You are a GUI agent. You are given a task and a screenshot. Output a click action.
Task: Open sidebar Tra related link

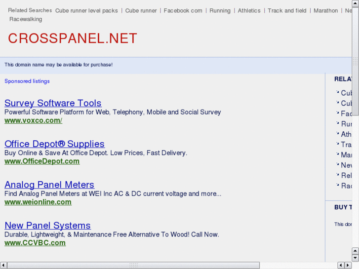[x=346, y=145]
